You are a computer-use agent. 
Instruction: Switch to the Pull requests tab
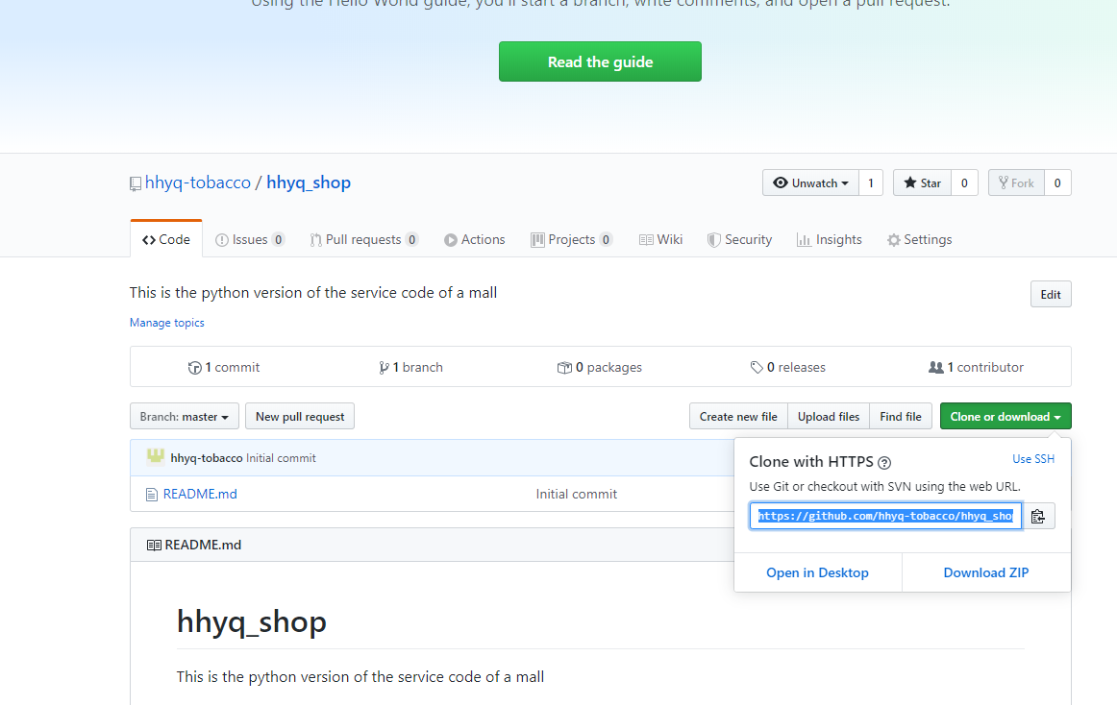click(x=363, y=239)
